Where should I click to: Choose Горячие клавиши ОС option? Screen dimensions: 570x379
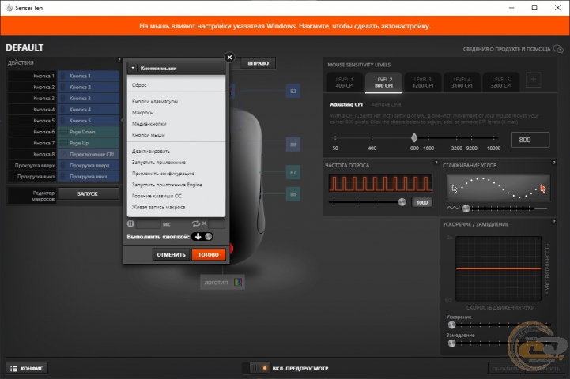[x=176, y=196]
